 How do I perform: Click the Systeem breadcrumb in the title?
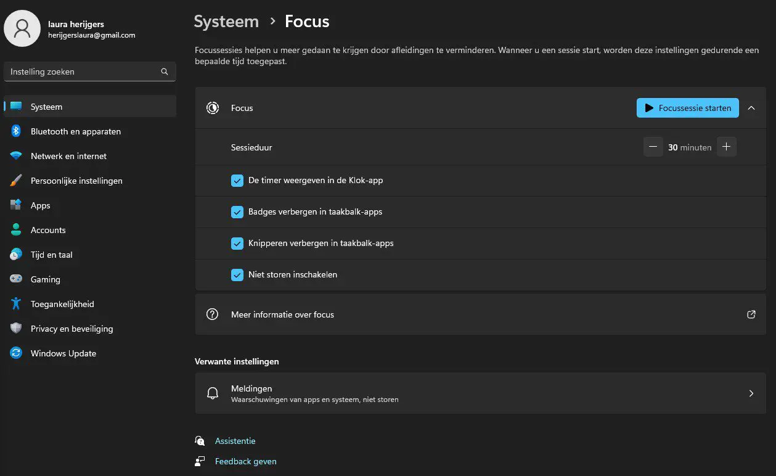226,22
